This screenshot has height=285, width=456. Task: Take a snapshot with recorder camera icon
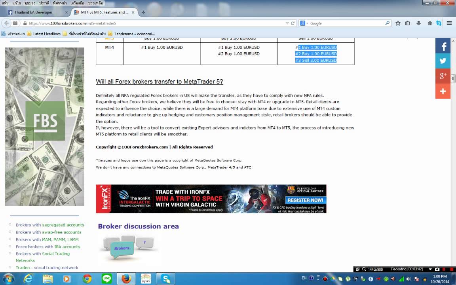pyautogui.click(x=437, y=269)
